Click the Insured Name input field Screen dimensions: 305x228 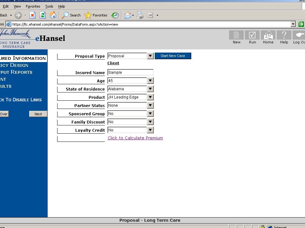click(x=130, y=72)
